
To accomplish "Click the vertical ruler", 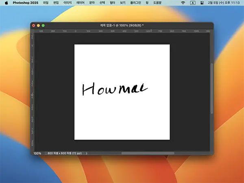I will [x=33, y=92].
